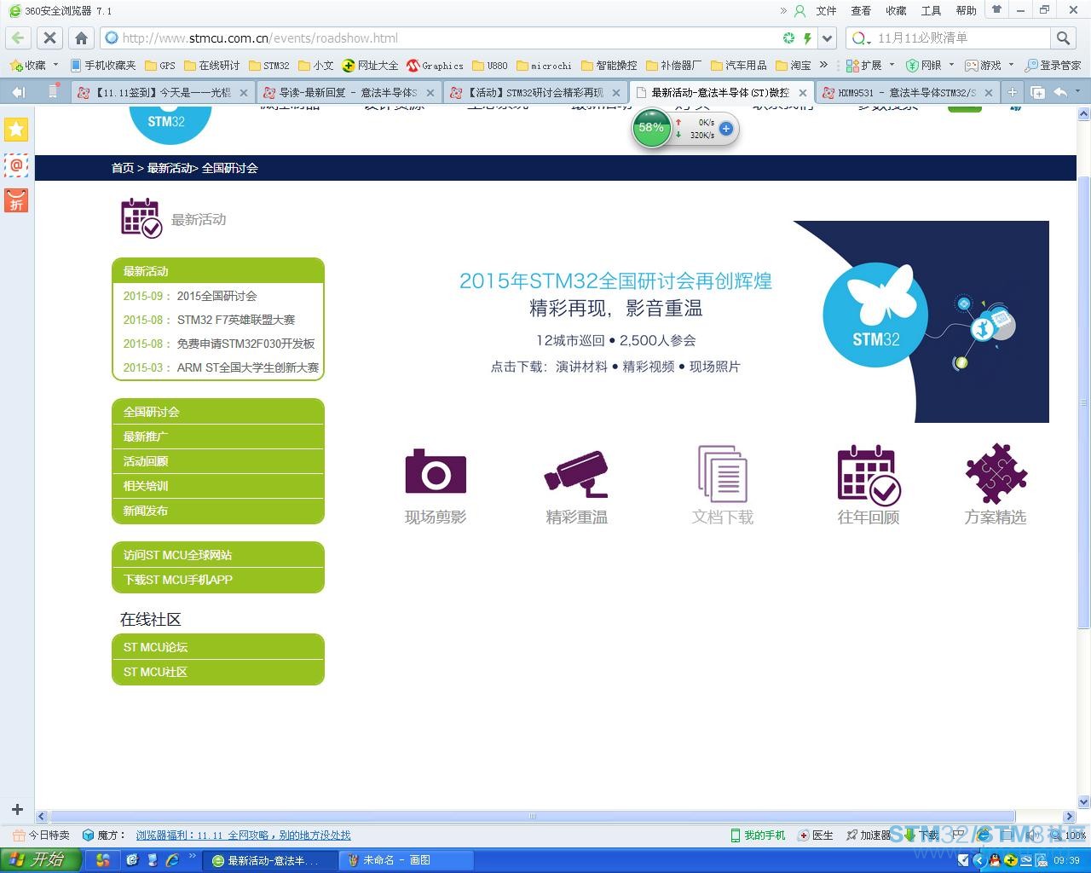Click the restore closed tab arrow icon
Screen dimensions: 1091x873
pyautogui.click(x=1060, y=92)
